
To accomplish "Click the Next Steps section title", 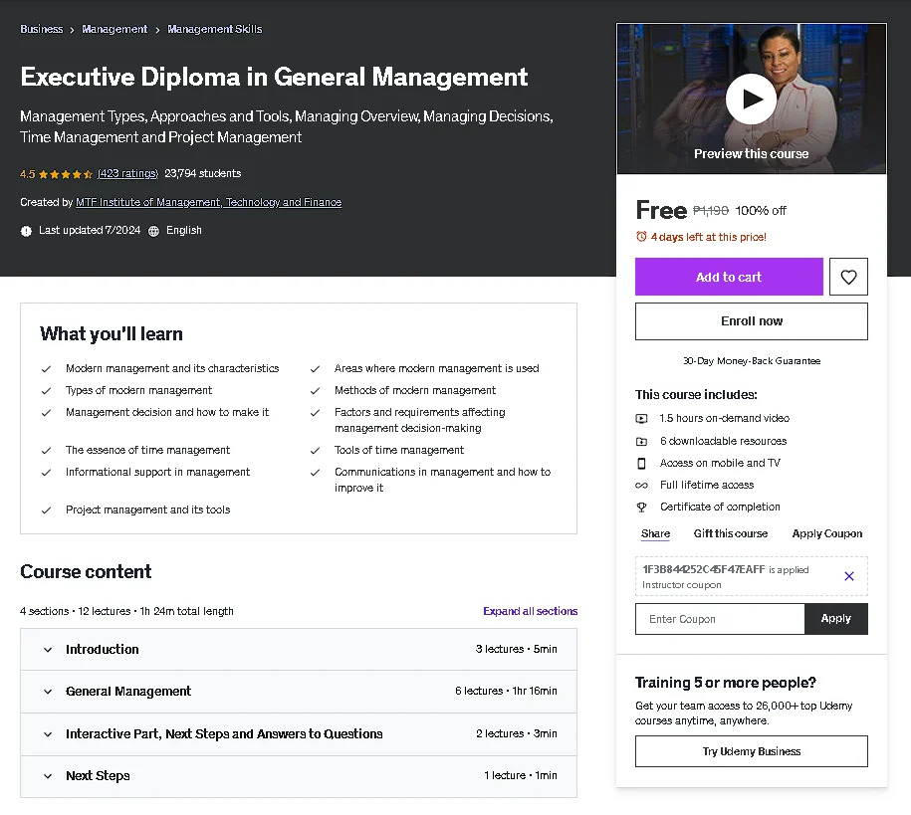I will point(98,776).
